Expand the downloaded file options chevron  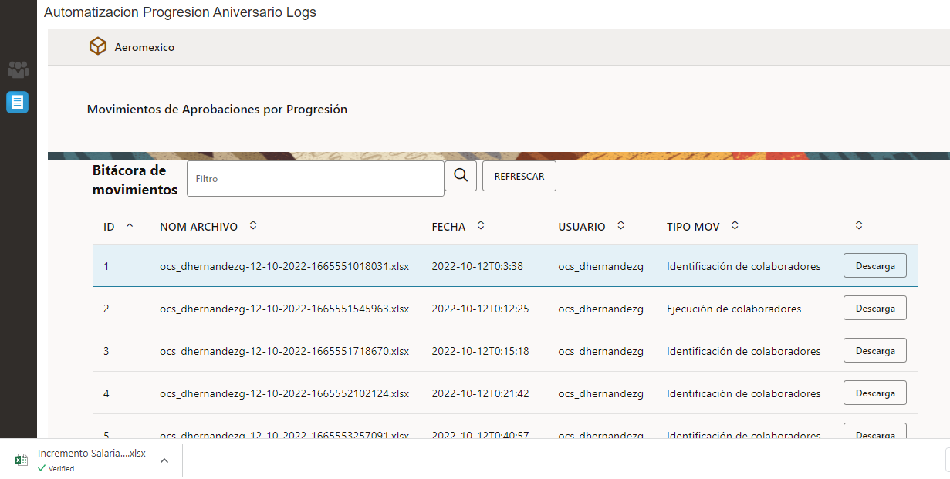click(164, 460)
